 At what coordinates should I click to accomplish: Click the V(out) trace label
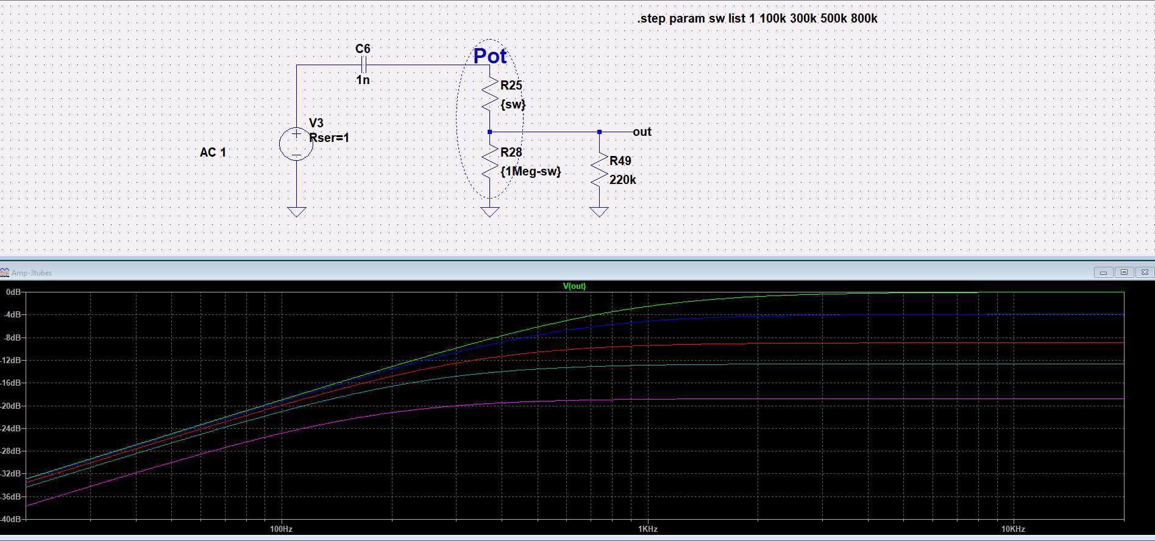(574, 286)
